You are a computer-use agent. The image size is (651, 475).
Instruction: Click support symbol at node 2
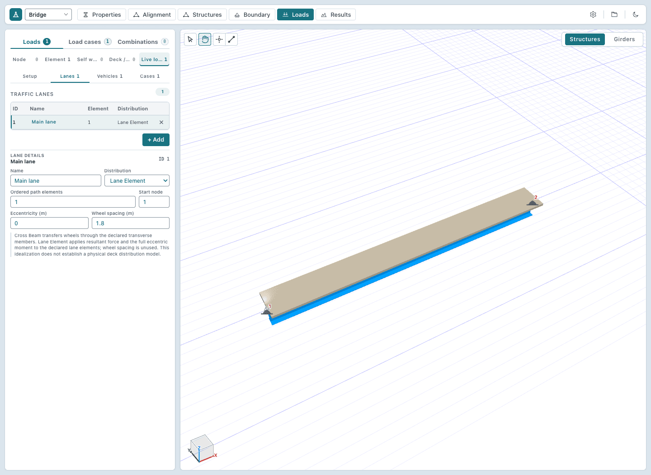point(533,202)
